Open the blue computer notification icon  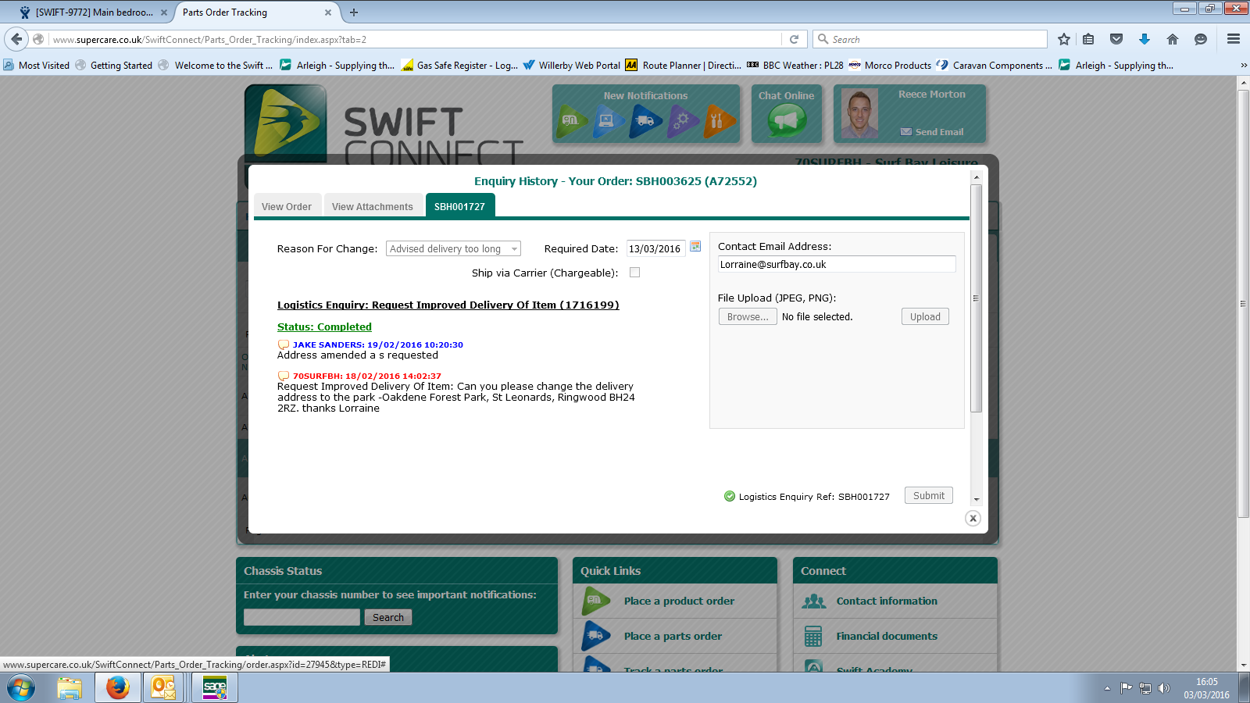tap(608, 121)
